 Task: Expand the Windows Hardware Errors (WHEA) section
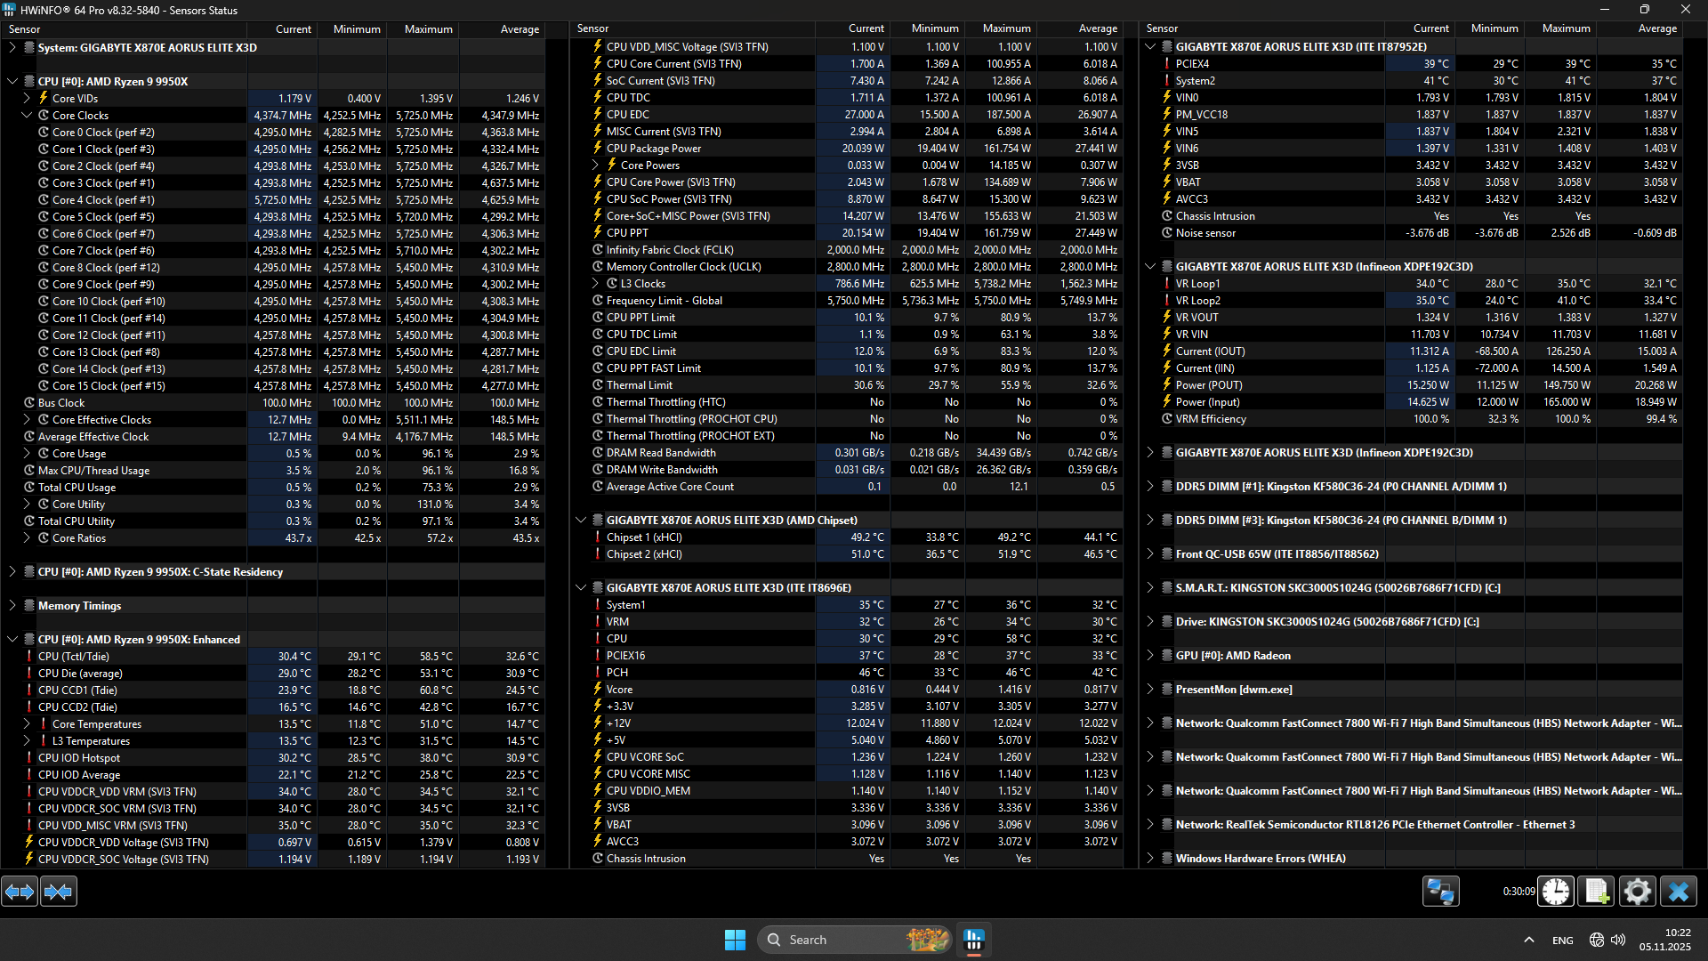coord(1150,859)
